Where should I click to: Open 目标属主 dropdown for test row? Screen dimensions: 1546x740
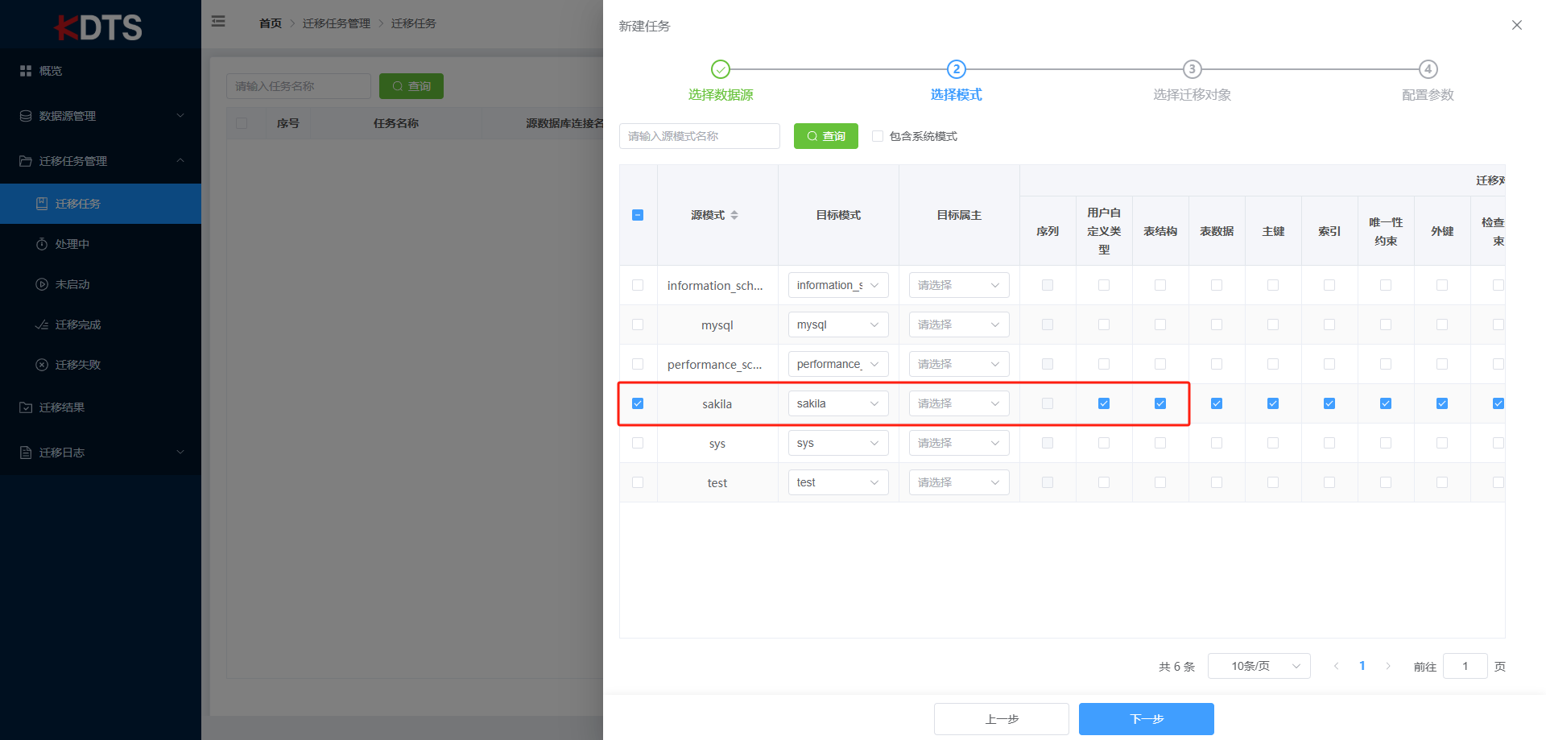tap(958, 482)
